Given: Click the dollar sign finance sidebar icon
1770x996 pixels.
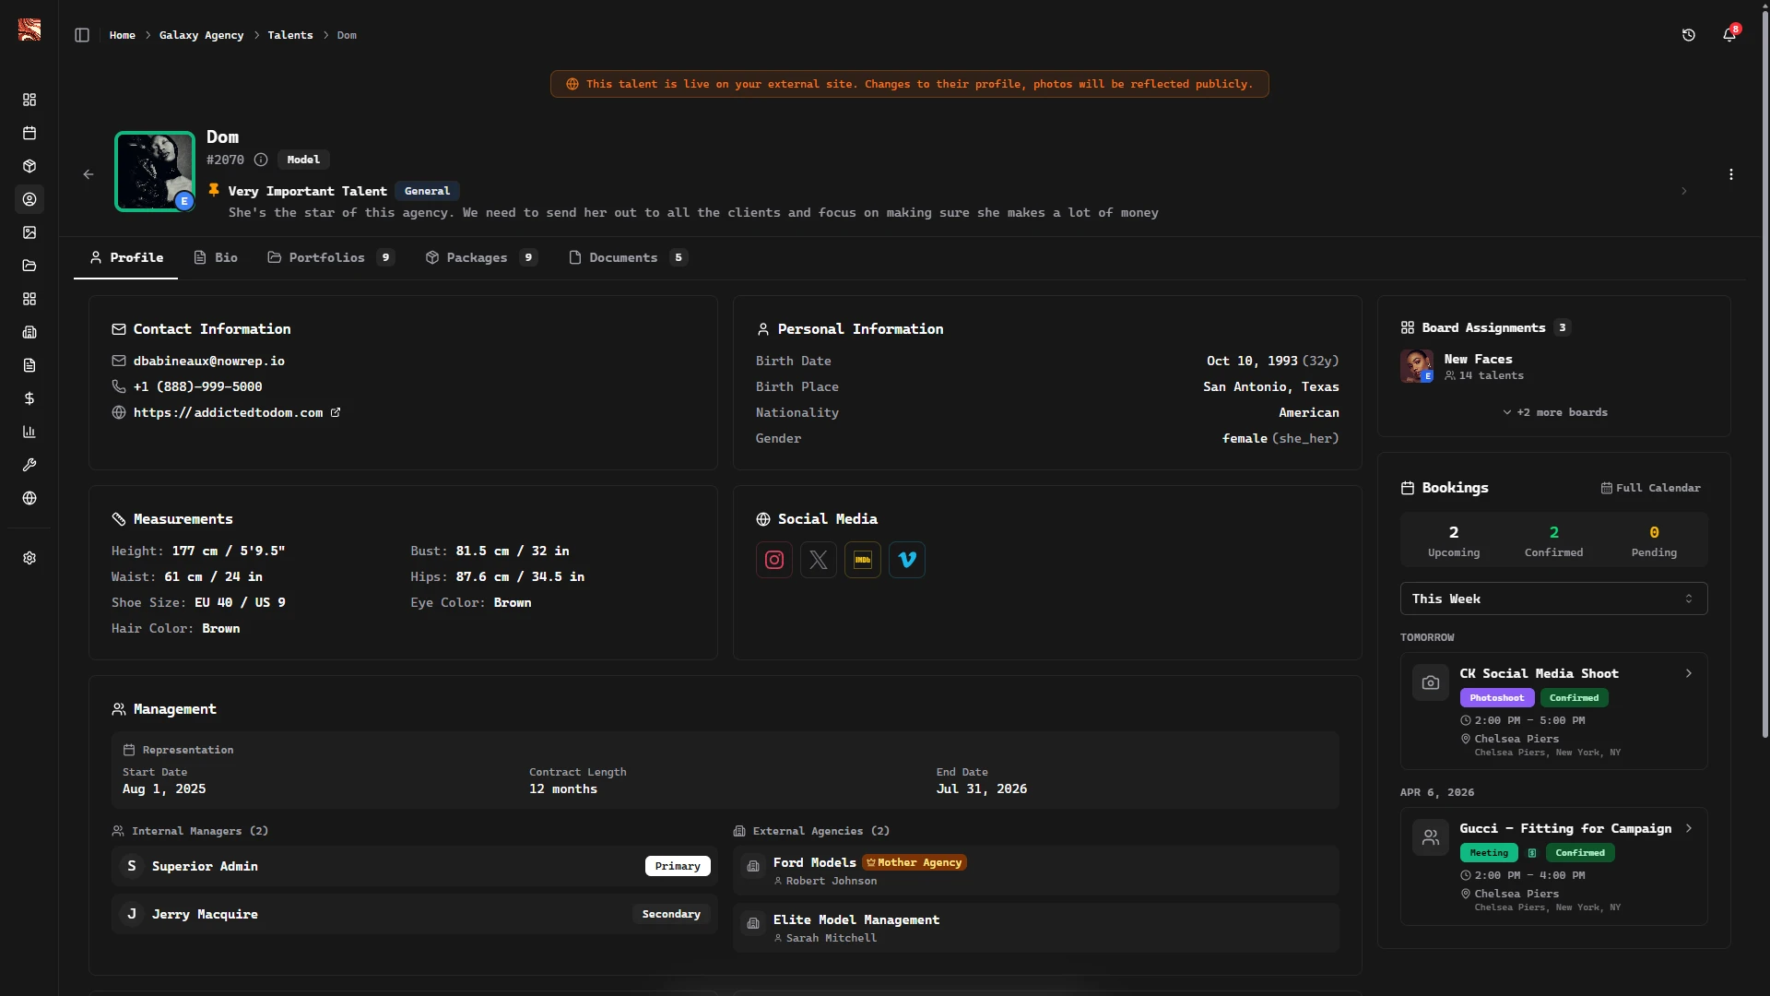Looking at the screenshot, I should pyautogui.click(x=29, y=398).
